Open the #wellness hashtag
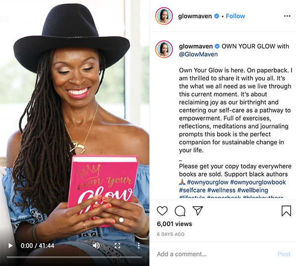This screenshot has height=266, width=297. pos(221,190)
